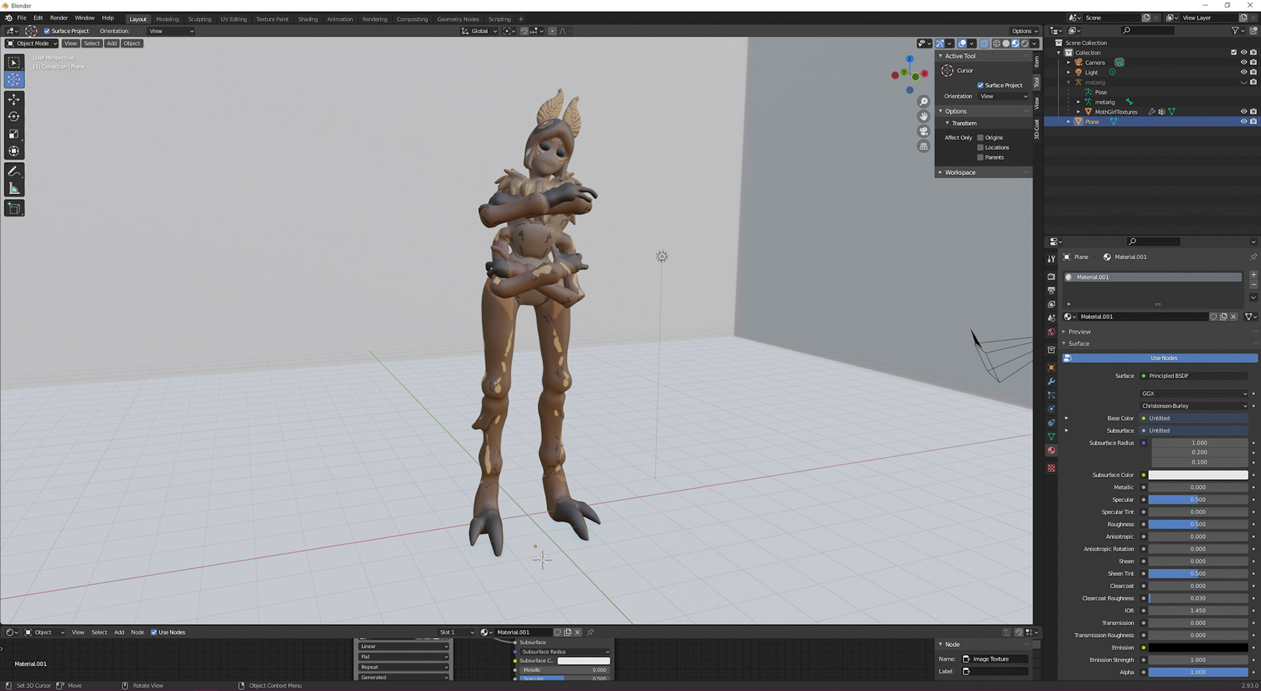Hide the Plane object via eye icon
Screen dimensions: 1261x691
[1243, 122]
